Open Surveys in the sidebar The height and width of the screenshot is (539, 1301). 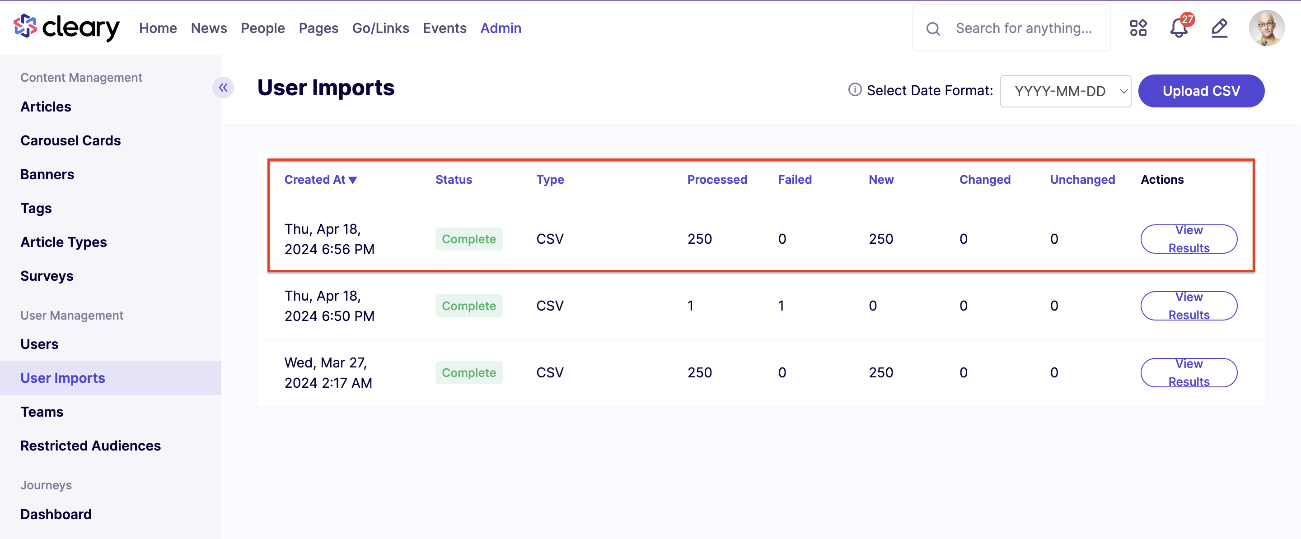pos(47,276)
